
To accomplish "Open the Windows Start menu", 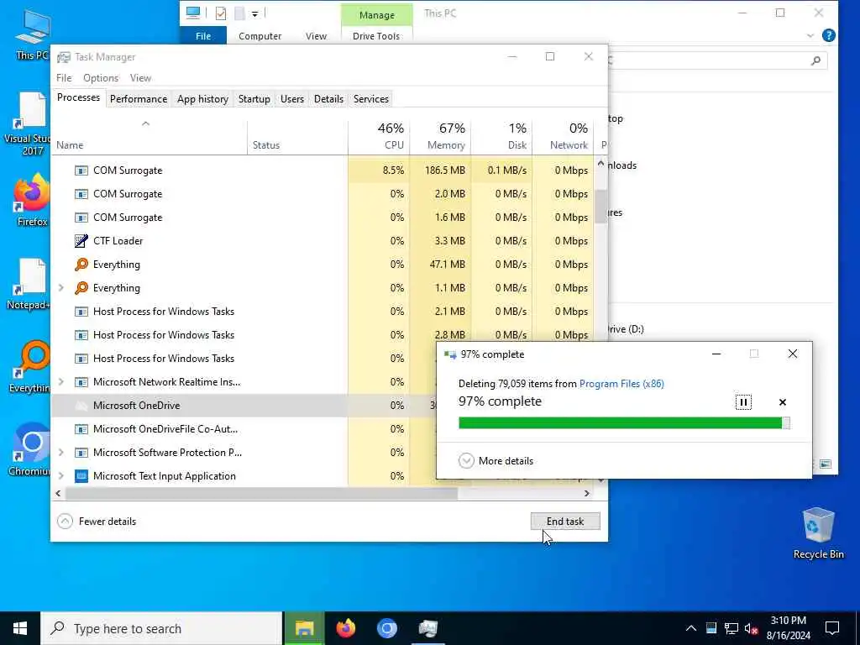I will point(20,628).
